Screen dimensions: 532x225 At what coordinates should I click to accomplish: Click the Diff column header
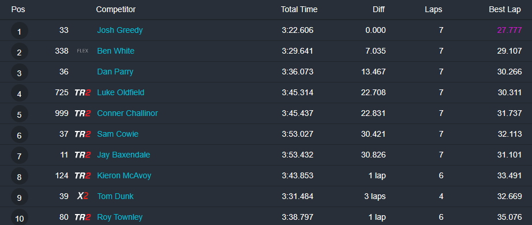tap(379, 9)
